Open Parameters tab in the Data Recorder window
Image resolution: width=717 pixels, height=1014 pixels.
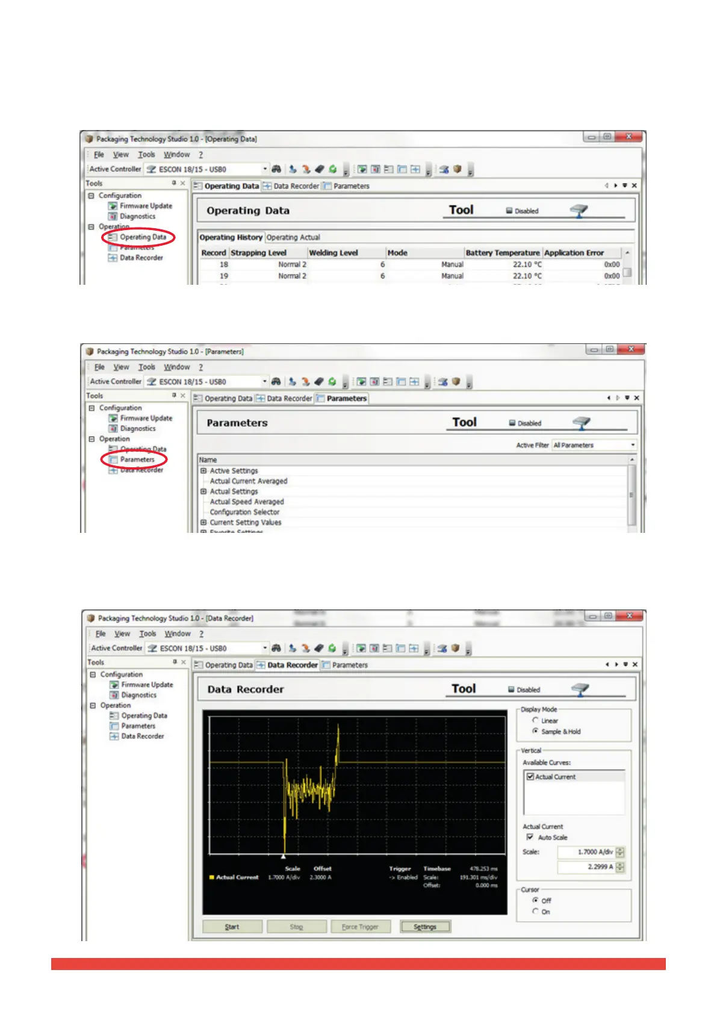[349, 665]
